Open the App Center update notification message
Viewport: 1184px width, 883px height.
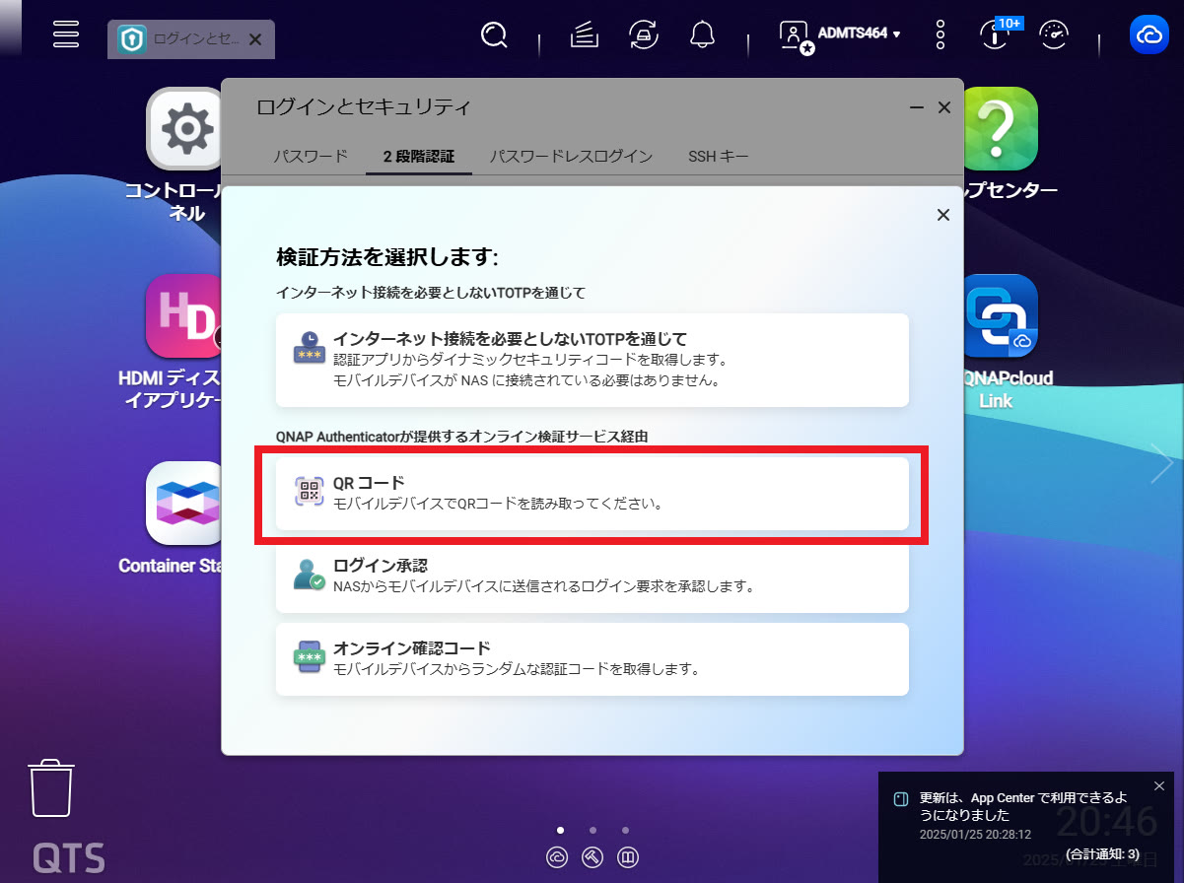coord(1023,806)
